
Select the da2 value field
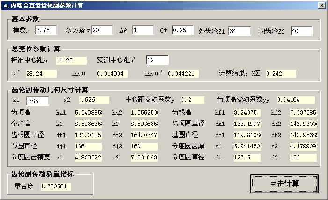click(x=303, y=124)
